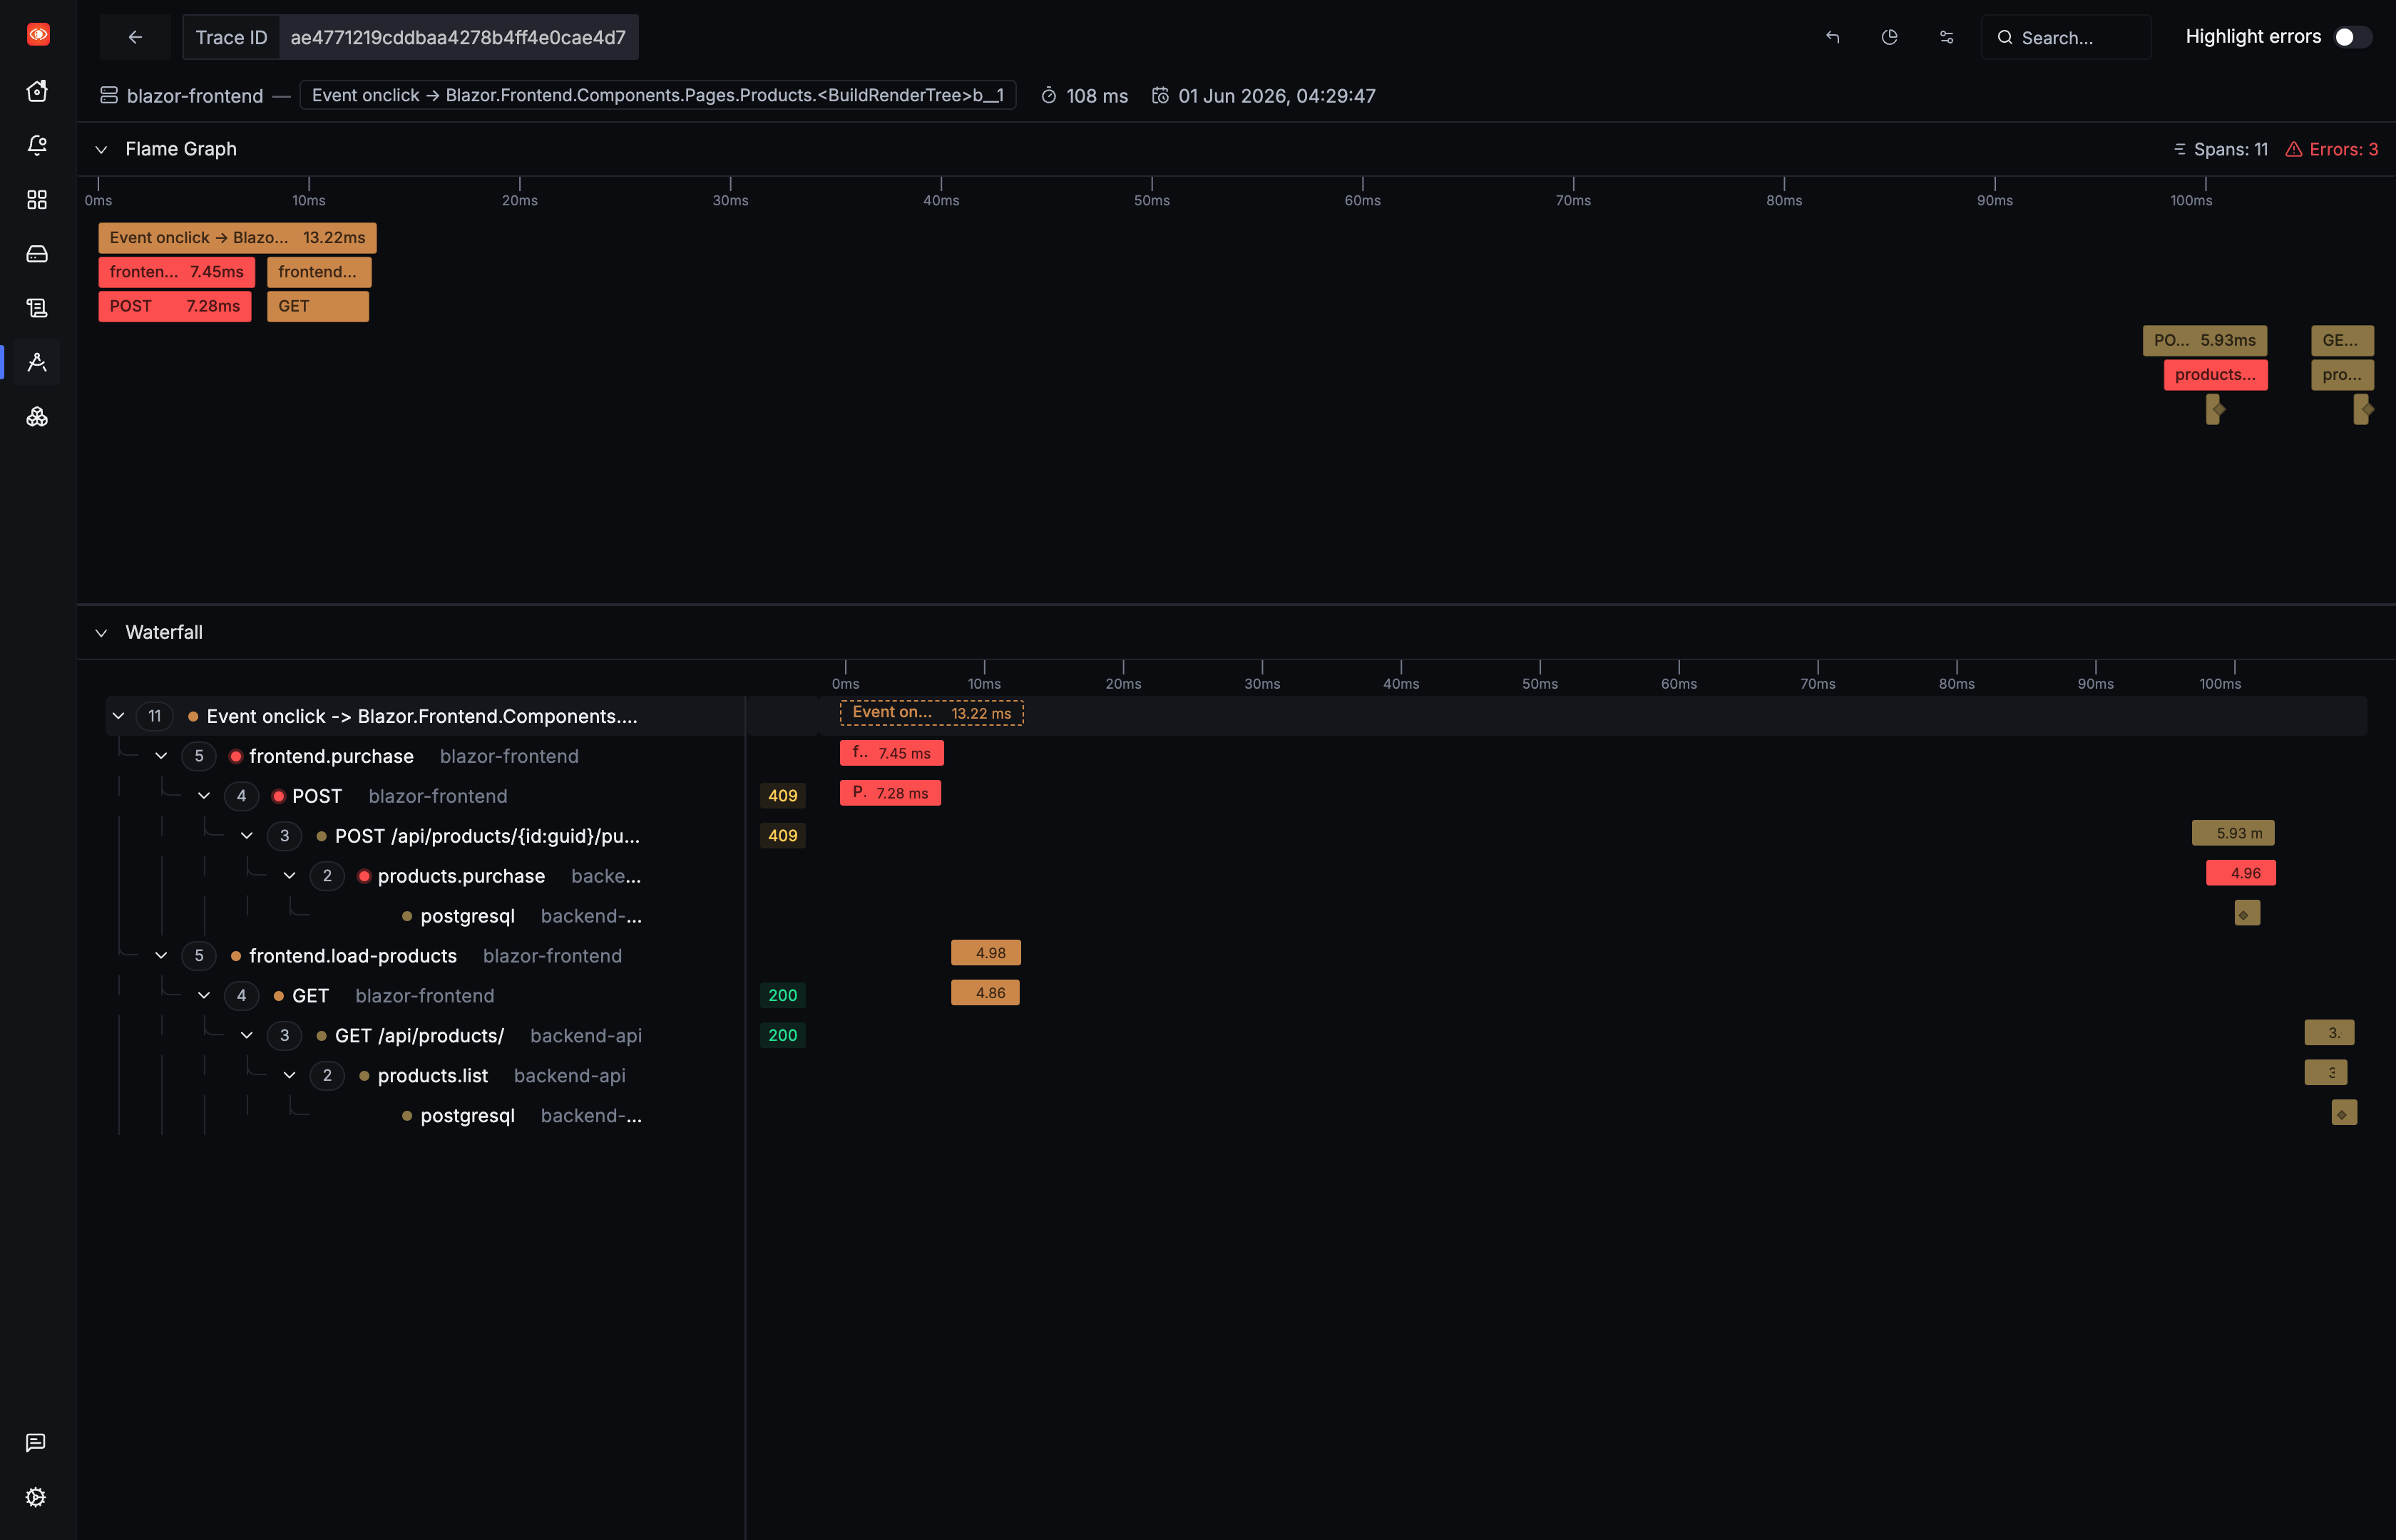Toggle the Highlight errors switch

point(2352,37)
